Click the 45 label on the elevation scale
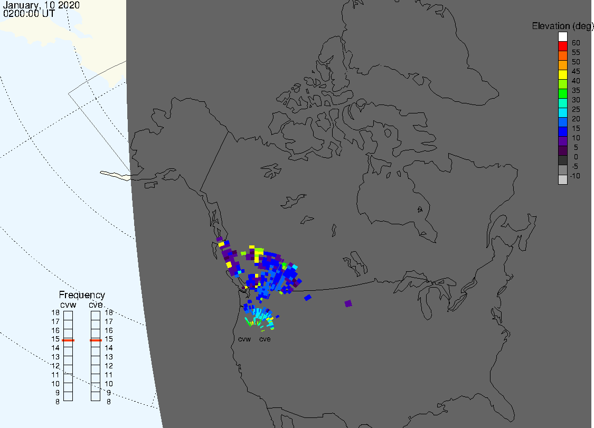This screenshot has width=594, height=428. coord(576,71)
